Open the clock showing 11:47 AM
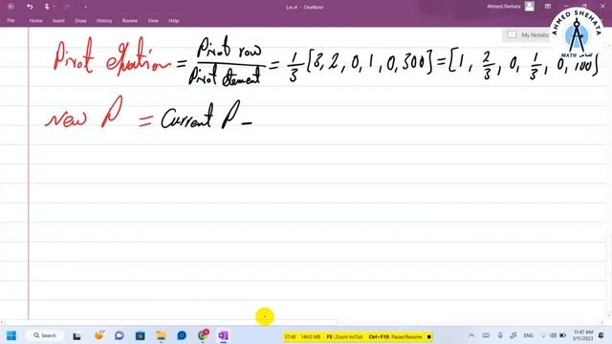This screenshot has width=612, height=344. pos(583,335)
